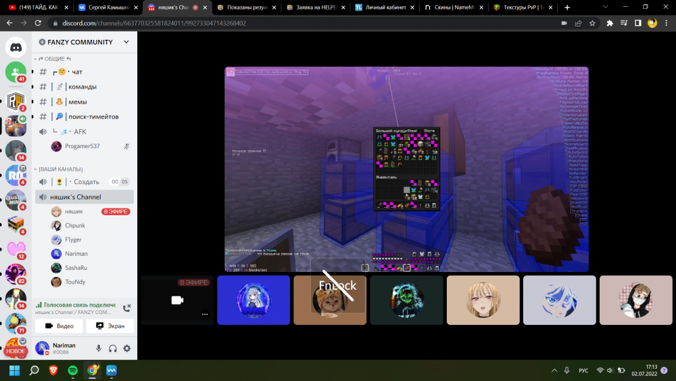
Task: Switch to the YouTube ГАЙД tab
Action: (x=39, y=7)
